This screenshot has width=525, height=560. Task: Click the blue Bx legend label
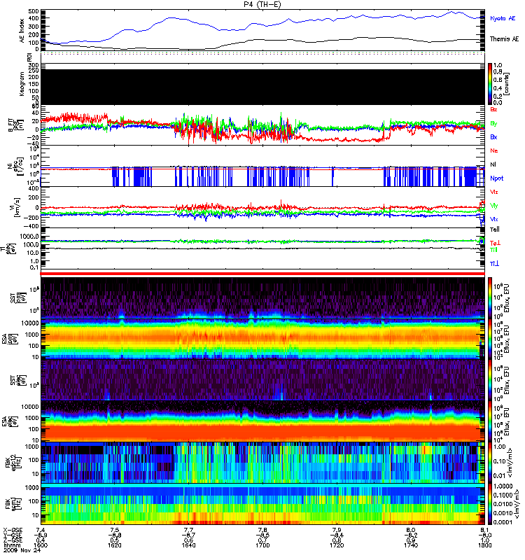pos(493,136)
